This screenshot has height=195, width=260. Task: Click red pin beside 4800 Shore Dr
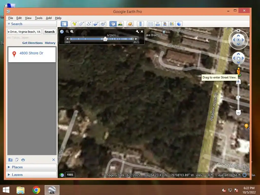tap(14, 54)
